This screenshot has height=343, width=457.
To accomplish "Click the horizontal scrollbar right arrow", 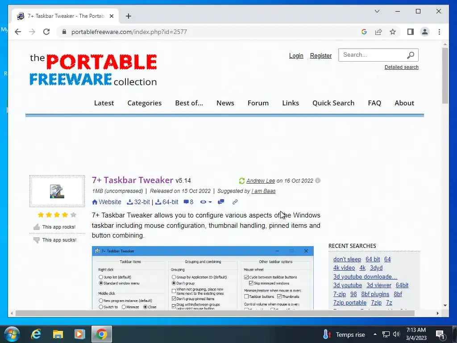I will pos(437,313).
